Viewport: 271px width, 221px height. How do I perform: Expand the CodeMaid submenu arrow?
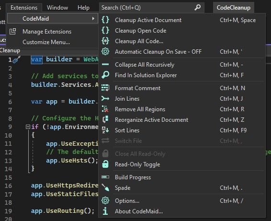pos(93,18)
